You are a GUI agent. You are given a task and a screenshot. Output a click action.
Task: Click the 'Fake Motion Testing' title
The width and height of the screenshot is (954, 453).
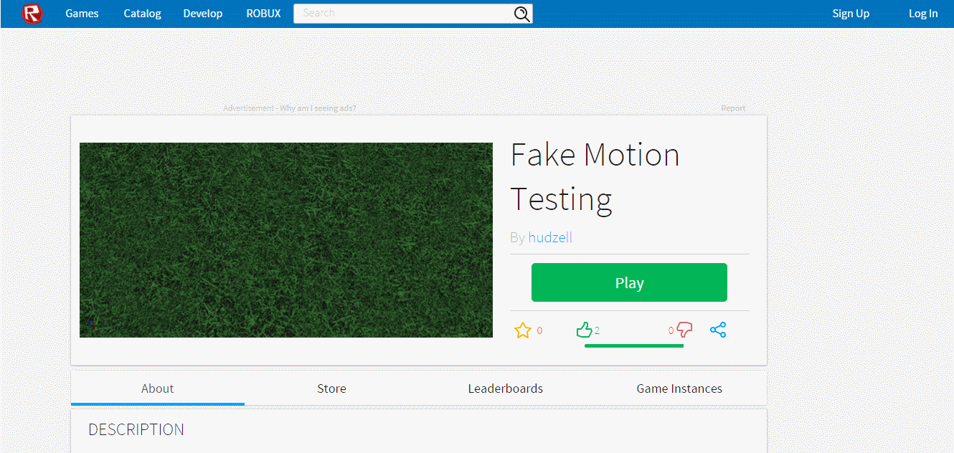tap(595, 177)
